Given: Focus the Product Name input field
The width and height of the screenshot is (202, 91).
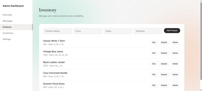Looking at the screenshot, I should point(57,31).
